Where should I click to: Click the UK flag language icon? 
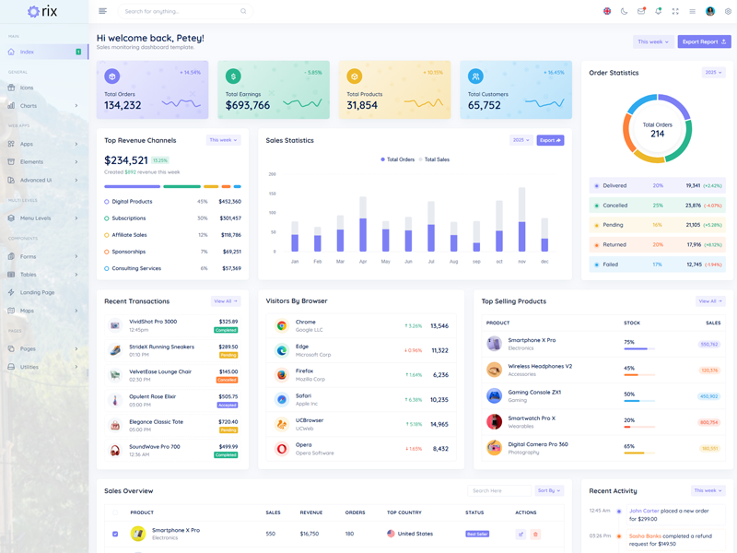(607, 11)
